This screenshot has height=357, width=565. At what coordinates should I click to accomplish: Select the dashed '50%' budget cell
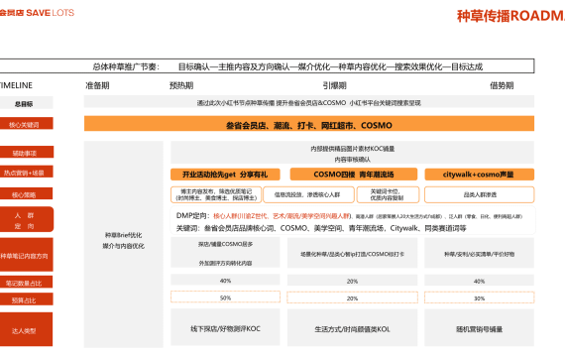pyautogui.click(x=225, y=297)
